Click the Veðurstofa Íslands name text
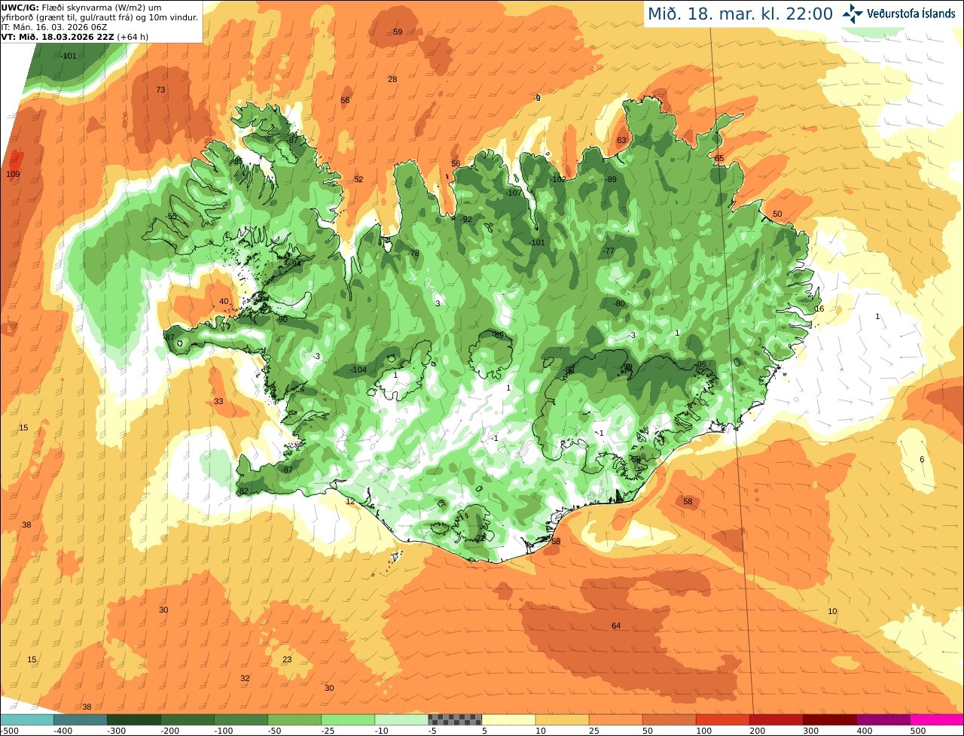 (x=911, y=14)
